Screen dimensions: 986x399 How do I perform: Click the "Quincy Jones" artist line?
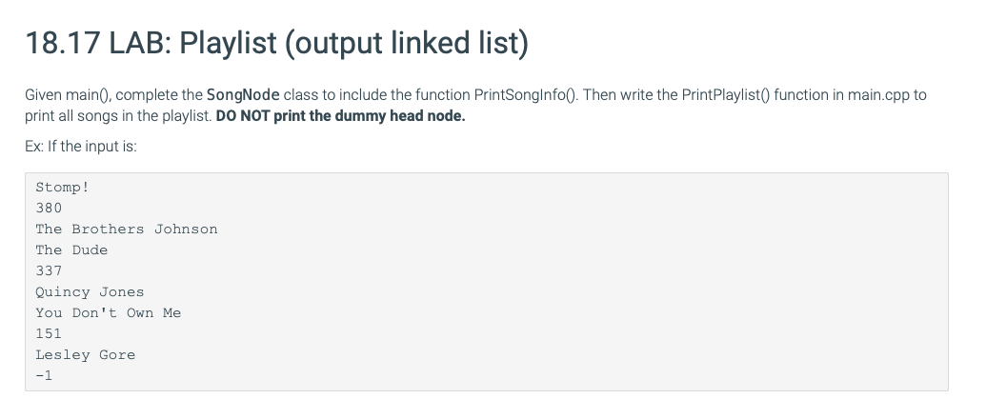90,292
